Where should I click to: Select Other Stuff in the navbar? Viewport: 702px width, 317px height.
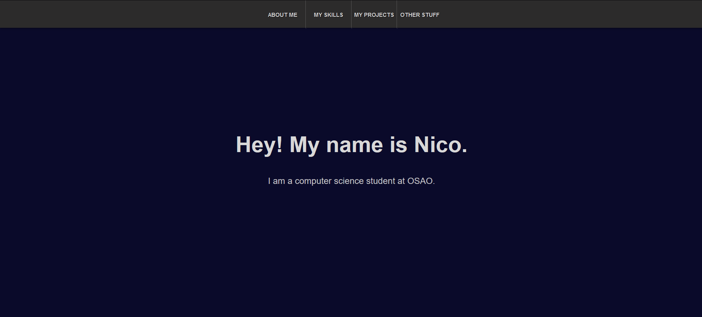[x=420, y=15]
